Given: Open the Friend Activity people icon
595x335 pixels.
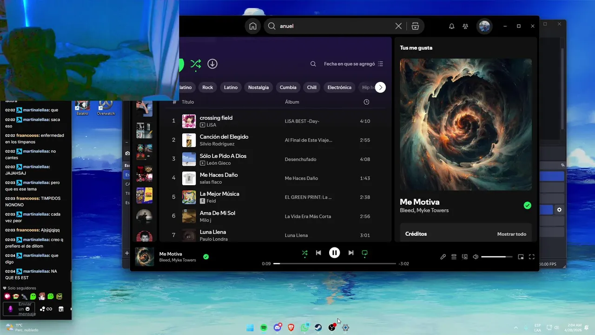Looking at the screenshot, I should [465, 26].
